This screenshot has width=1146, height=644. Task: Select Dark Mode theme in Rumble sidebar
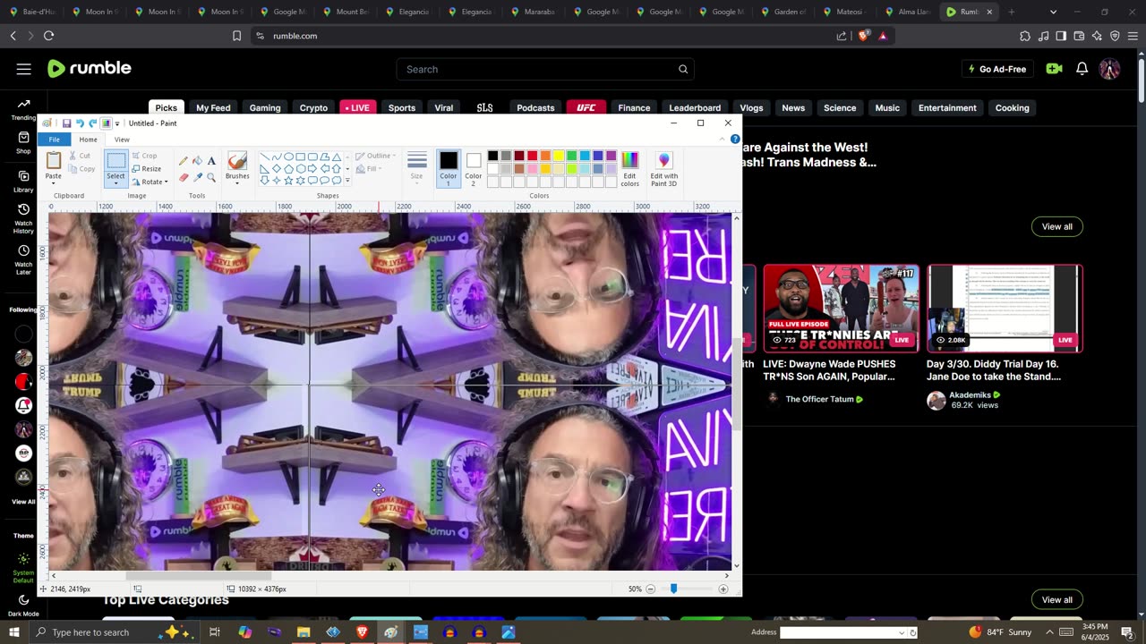[23, 606]
